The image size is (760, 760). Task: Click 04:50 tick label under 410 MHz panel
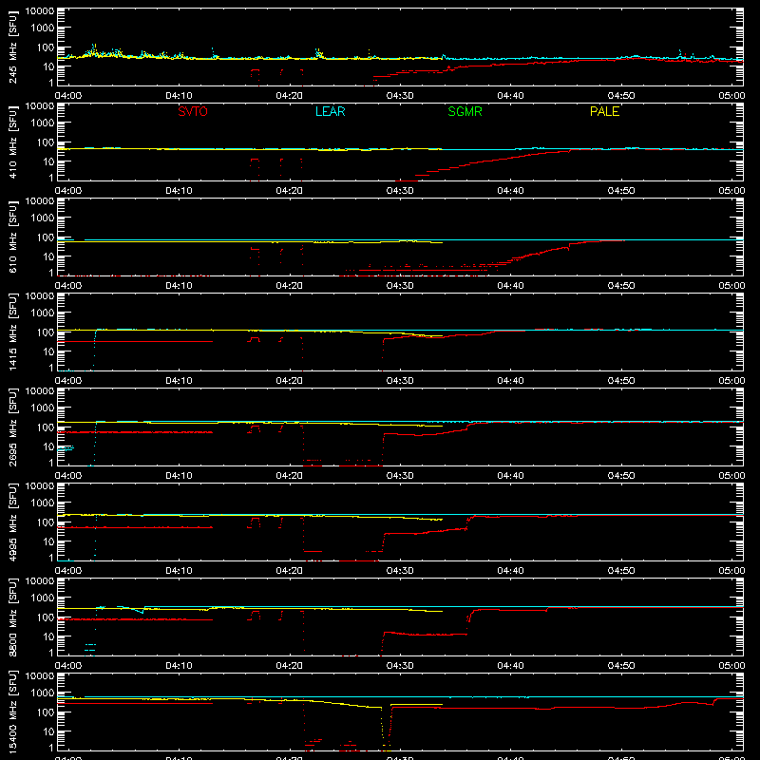(x=621, y=191)
